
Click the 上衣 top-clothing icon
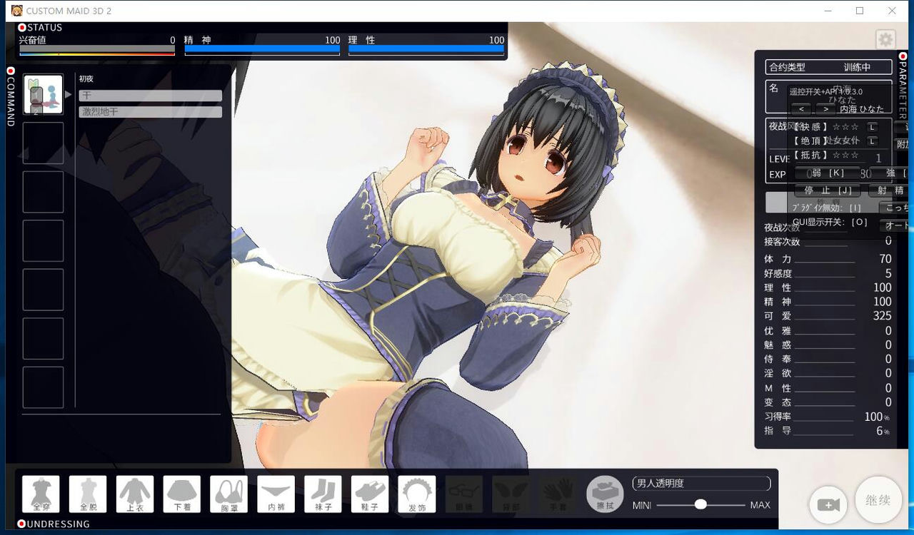(134, 494)
